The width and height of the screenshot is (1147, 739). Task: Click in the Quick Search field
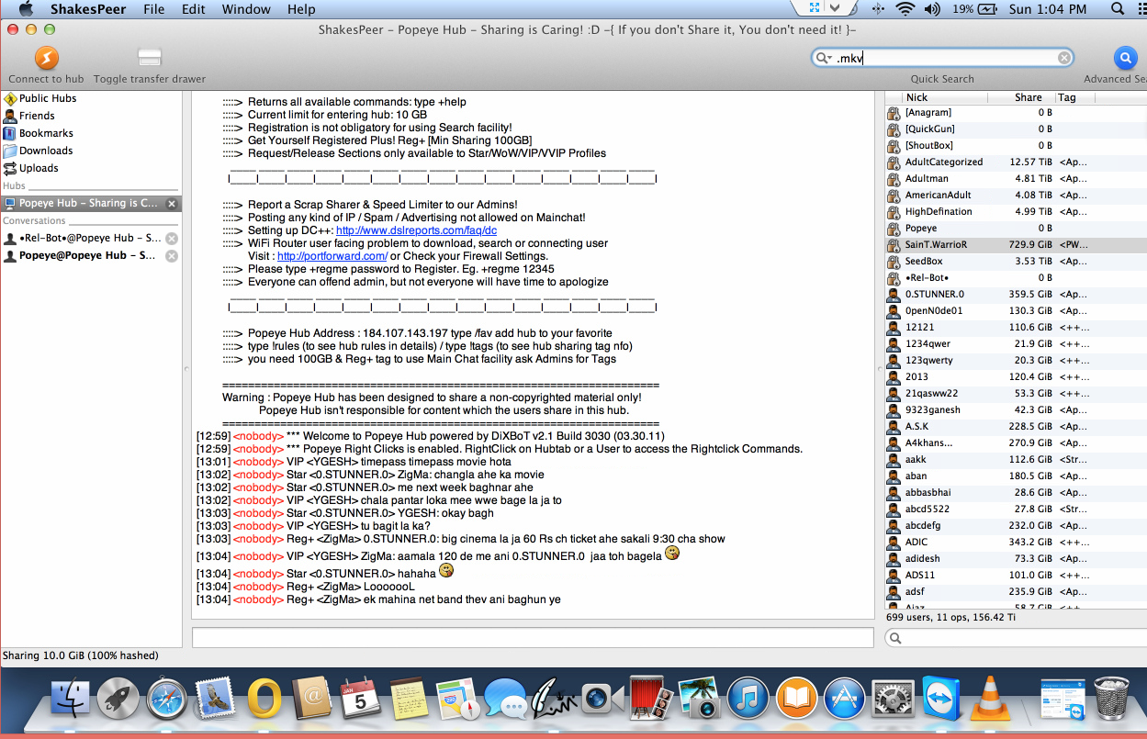click(943, 58)
